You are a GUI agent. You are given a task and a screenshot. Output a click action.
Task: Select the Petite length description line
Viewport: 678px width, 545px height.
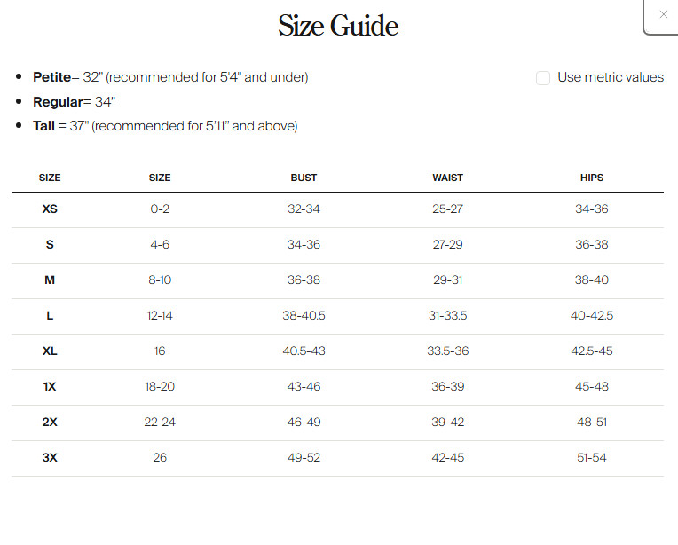170,77
